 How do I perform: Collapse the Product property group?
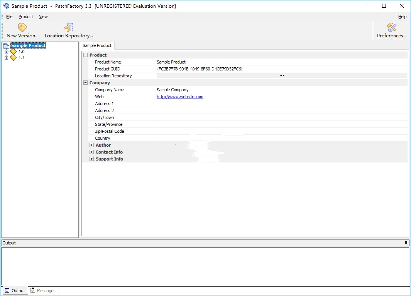[85, 55]
